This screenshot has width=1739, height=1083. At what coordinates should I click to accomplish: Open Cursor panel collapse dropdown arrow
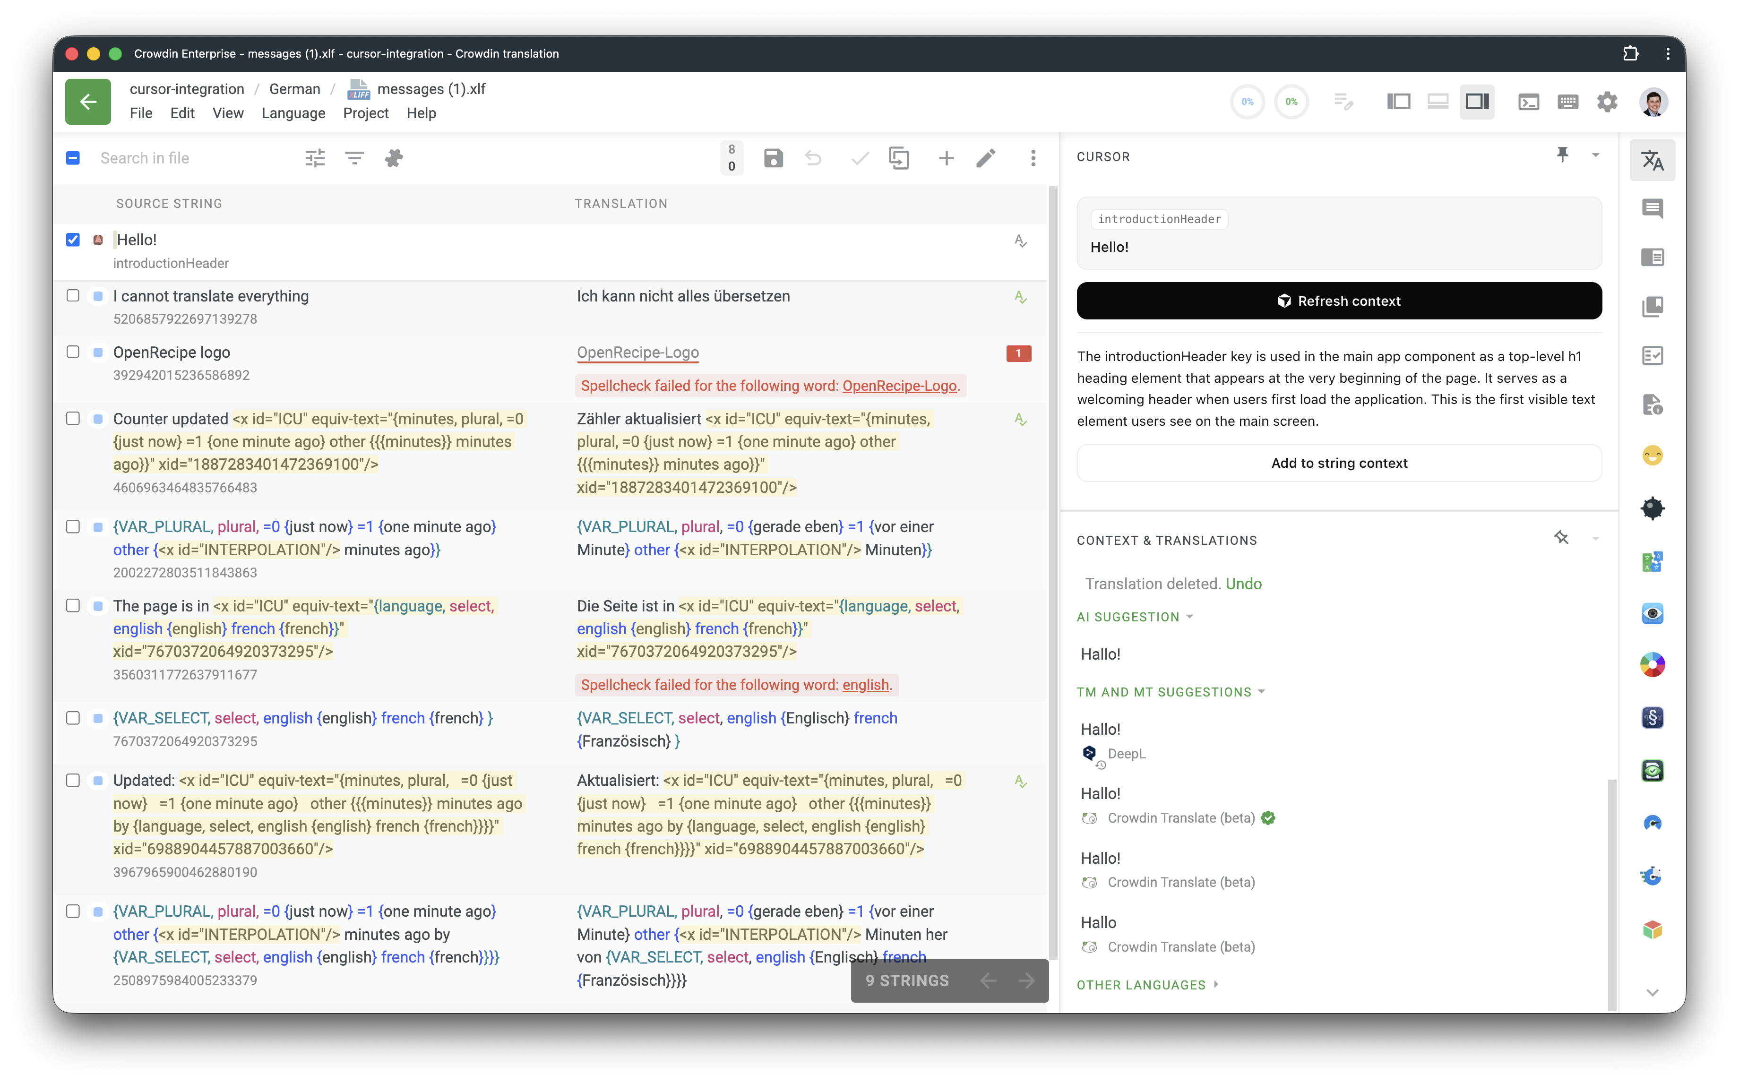[x=1595, y=155]
